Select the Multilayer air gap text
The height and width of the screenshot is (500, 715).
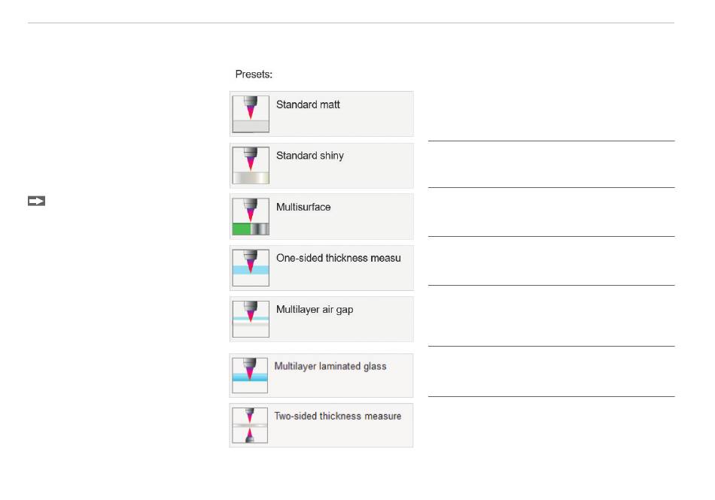[x=314, y=310]
